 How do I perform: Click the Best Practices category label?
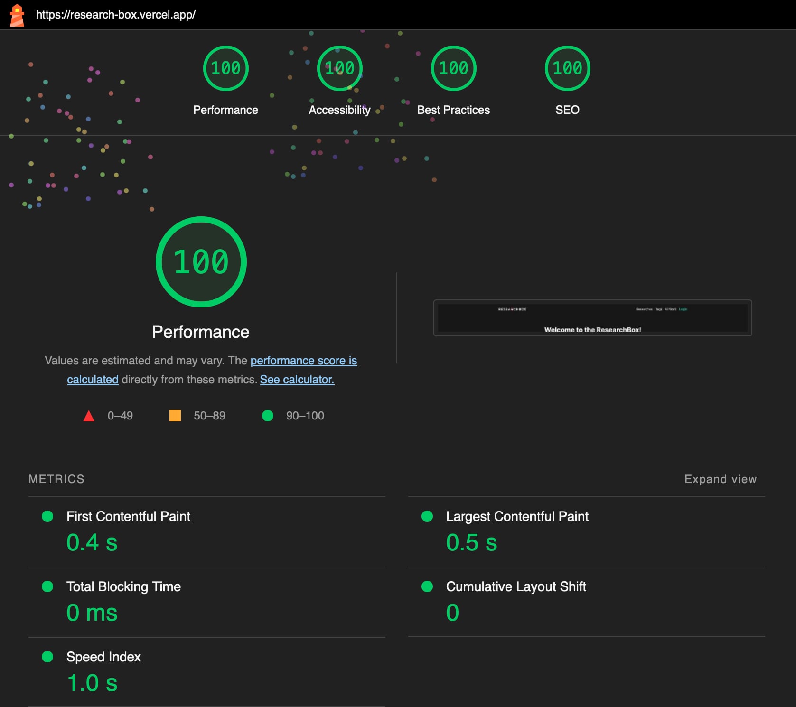pos(454,110)
